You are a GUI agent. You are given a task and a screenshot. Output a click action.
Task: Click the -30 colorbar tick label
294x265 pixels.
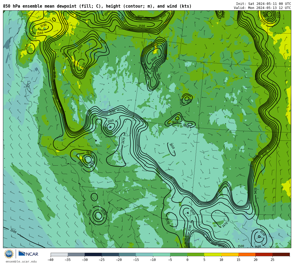click(x=85, y=260)
